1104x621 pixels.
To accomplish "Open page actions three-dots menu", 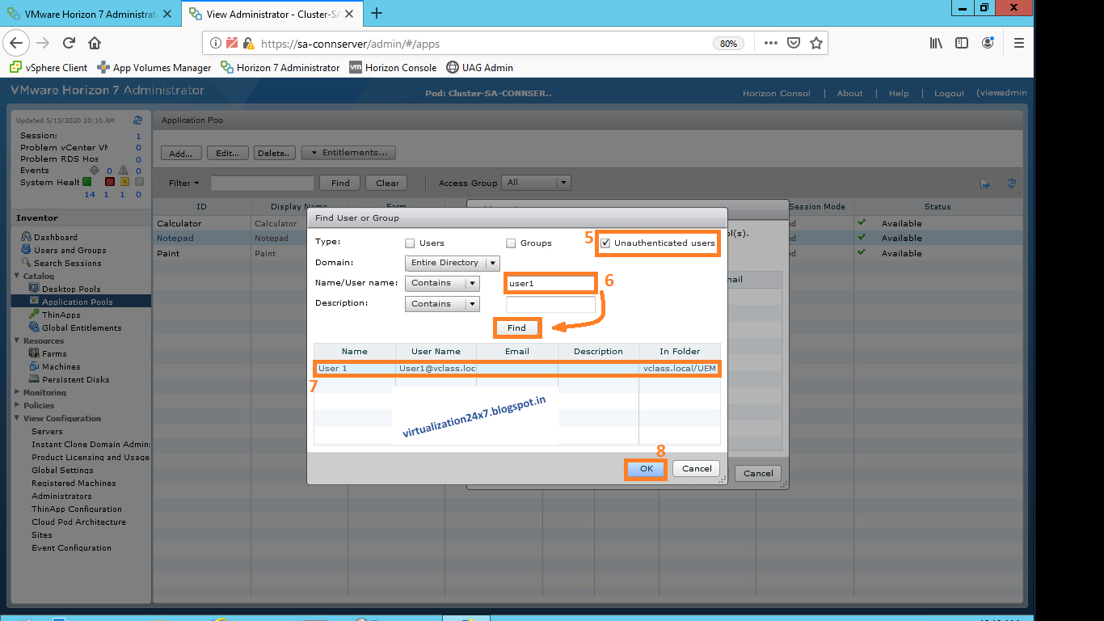I will [x=770, y=43].
